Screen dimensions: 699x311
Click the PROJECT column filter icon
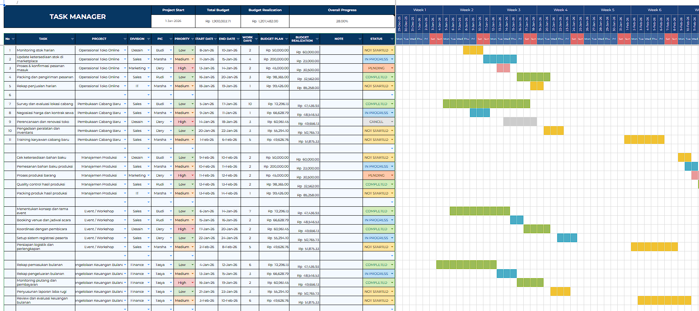(125, 39)
